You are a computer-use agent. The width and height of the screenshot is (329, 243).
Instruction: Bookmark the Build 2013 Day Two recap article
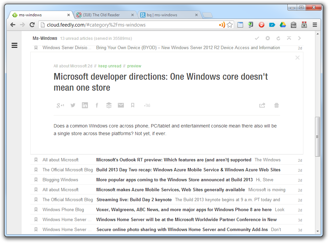click(x=36, y=170)
